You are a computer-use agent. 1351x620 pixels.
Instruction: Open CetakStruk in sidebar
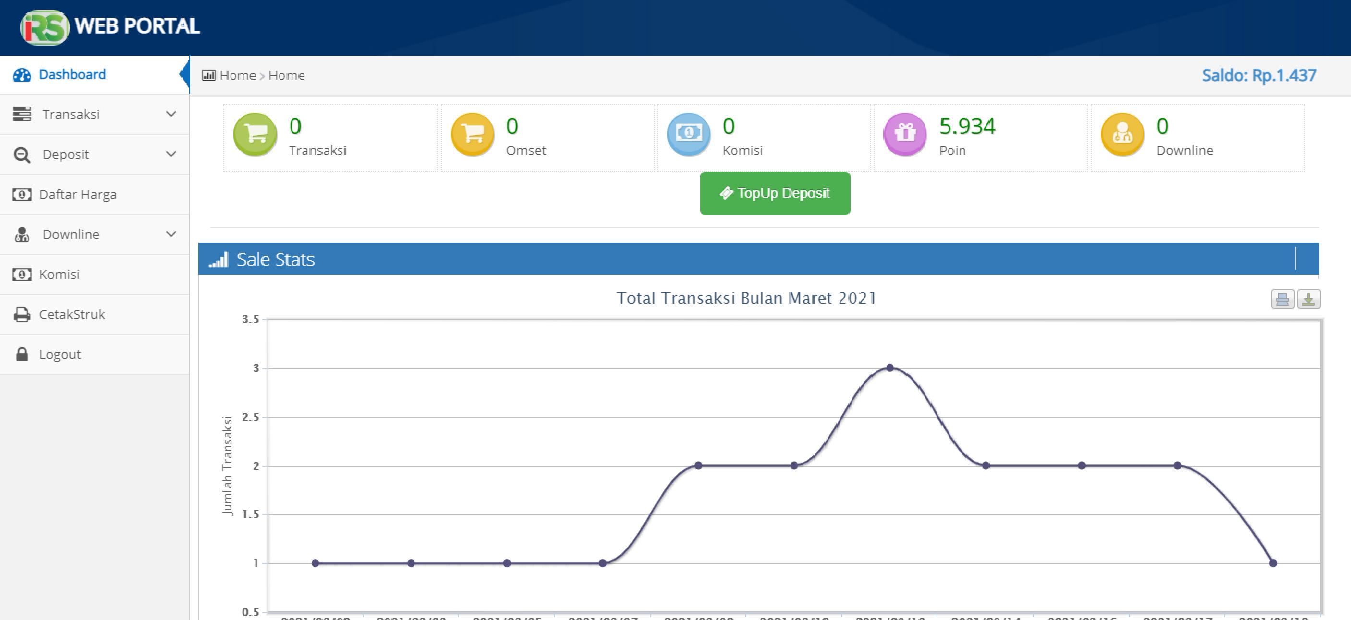[x=72, y=314]
